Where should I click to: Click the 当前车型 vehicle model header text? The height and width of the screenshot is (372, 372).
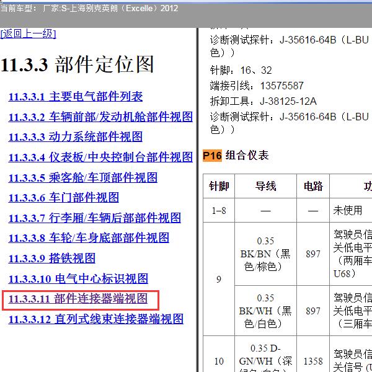[x=89, y=9]
